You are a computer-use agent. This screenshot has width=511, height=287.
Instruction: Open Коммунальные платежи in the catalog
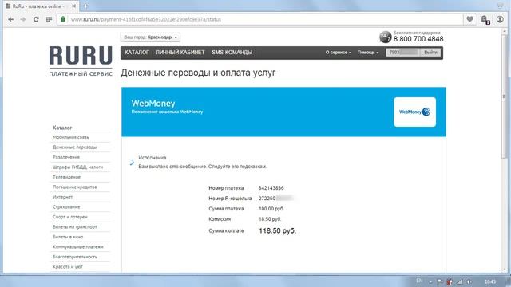click(78, 247)
